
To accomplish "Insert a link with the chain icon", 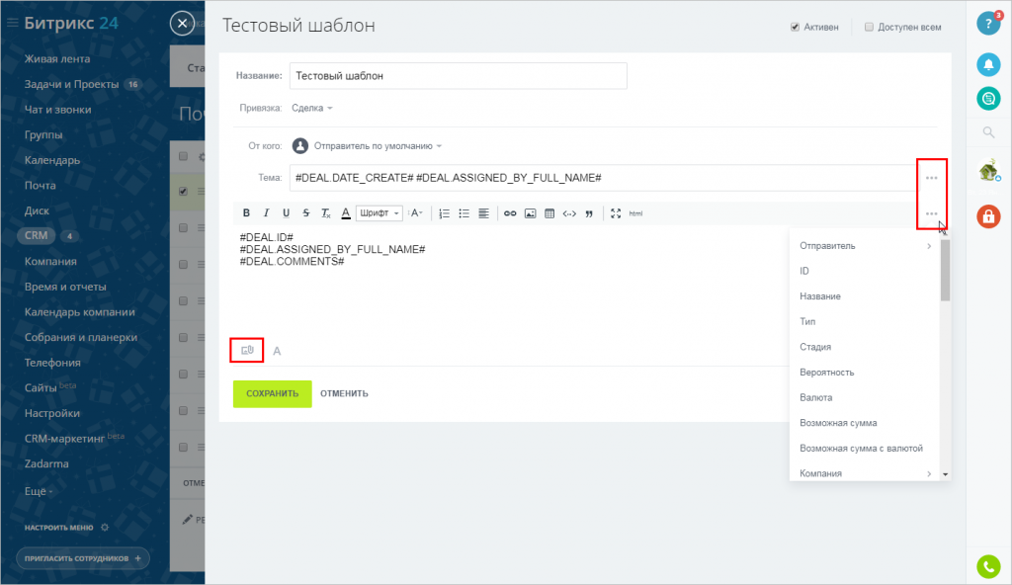I will click(x=510, y=213).
